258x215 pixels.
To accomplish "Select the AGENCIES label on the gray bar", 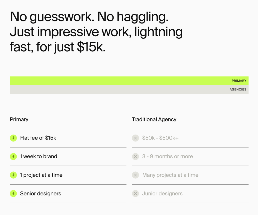I will 238,89.
